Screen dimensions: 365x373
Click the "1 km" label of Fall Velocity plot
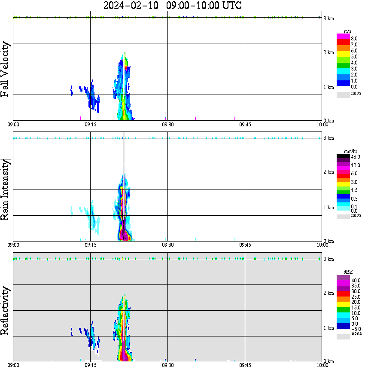click(x=328, y=87)
